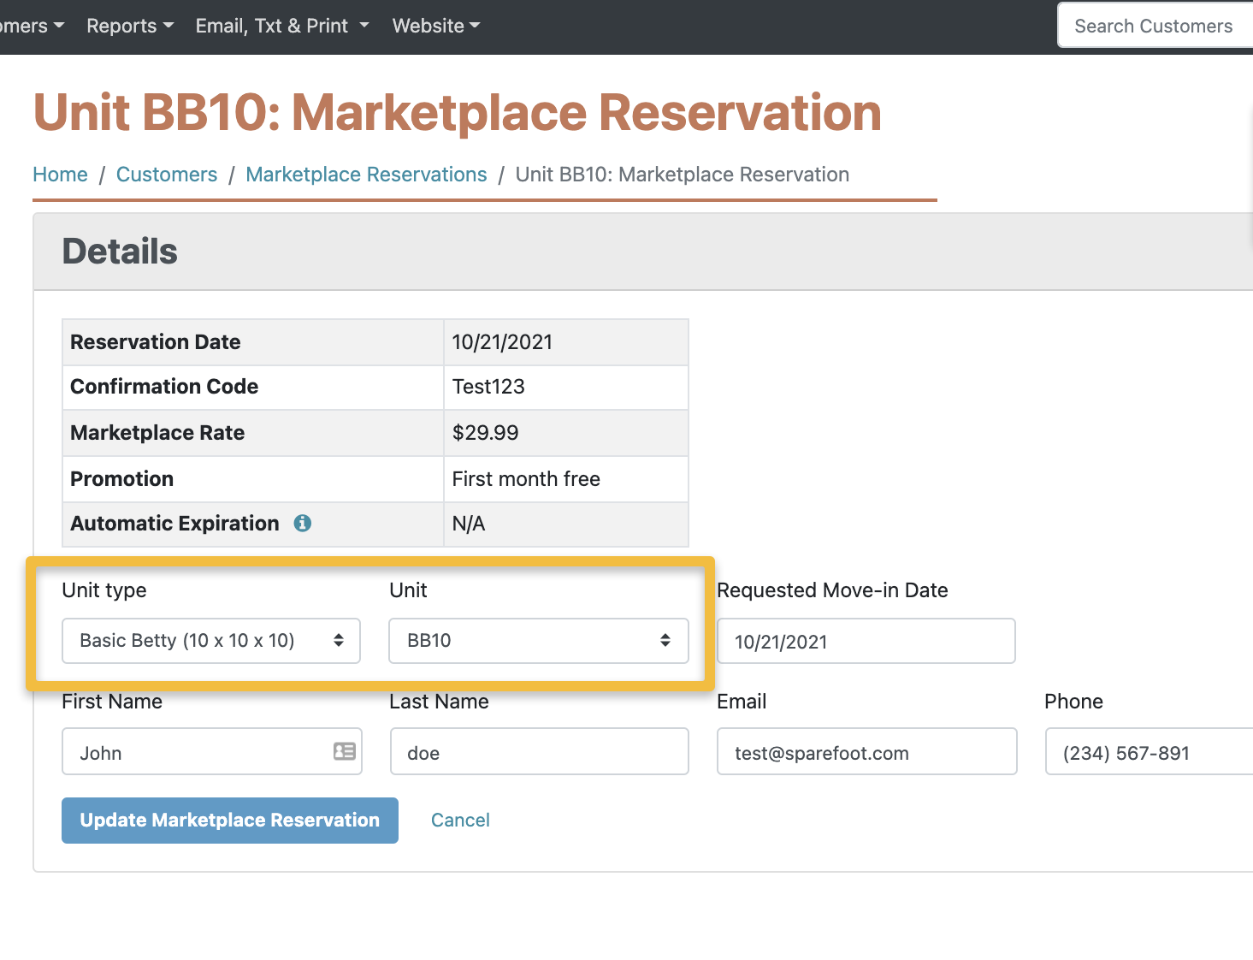Screen dimensions: 1253x960
Task: Click the contact card icon in First Name field
Action: [x=345, y=751]
